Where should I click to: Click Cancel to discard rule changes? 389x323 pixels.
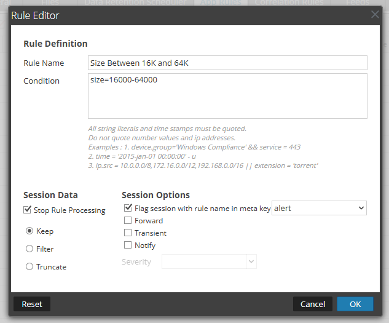(x=313, y=304)
